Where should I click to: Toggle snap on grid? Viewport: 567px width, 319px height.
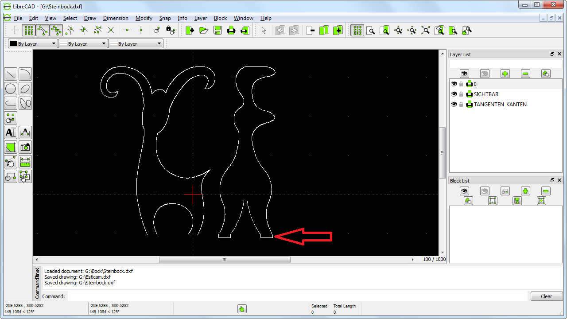(x=28, y=30)
